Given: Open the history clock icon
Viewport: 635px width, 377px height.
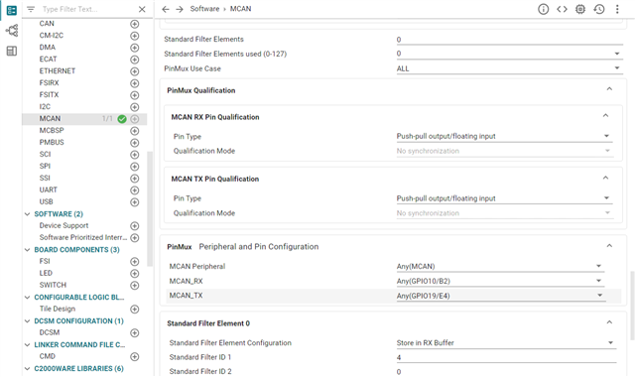Looking at the screenshot, I should [x=599, y=9].
